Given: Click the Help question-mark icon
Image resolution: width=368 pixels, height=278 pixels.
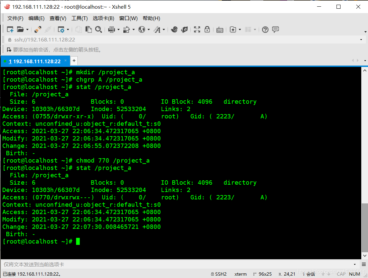Looking at the screenshot, I should pos(265,29).
